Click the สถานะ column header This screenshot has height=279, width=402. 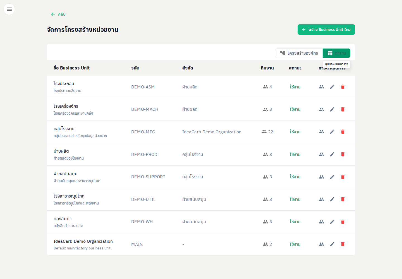[295, 68]
